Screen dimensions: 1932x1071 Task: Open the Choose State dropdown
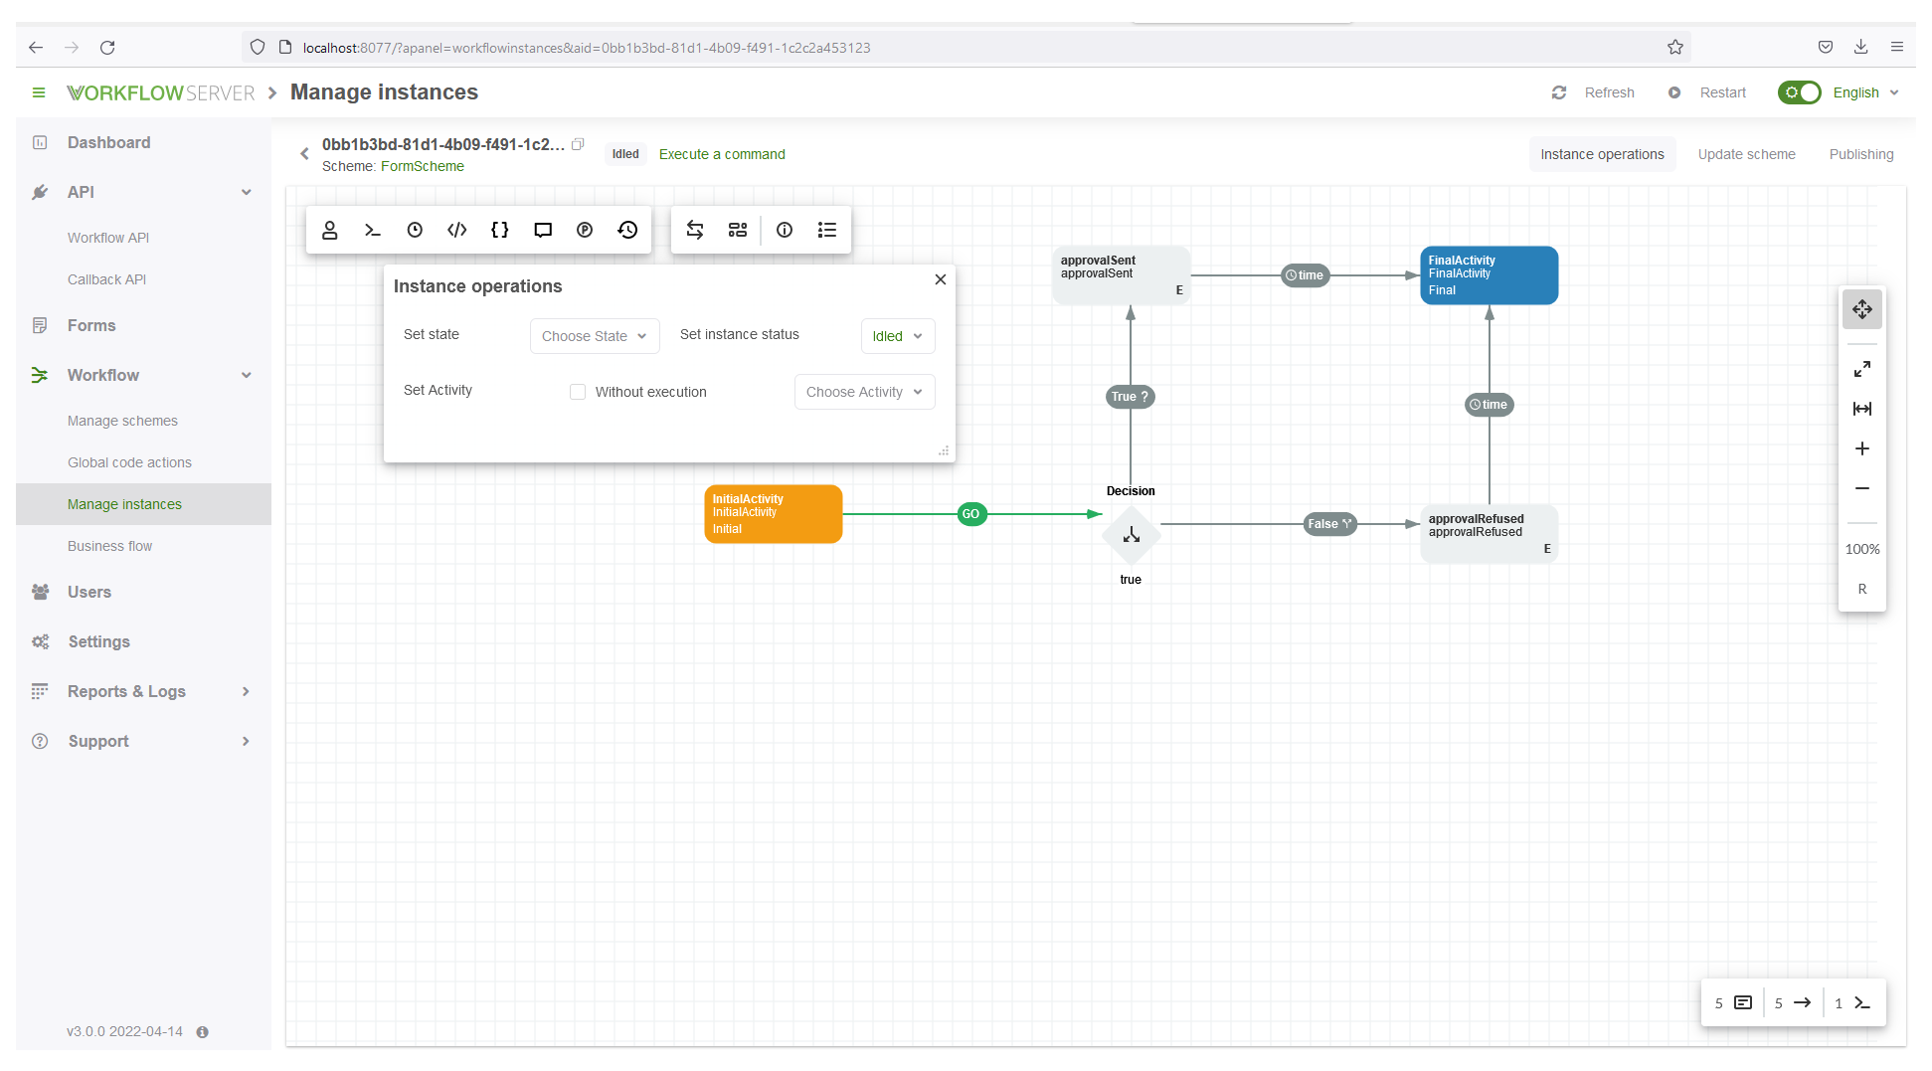click(x=594, y=336)
